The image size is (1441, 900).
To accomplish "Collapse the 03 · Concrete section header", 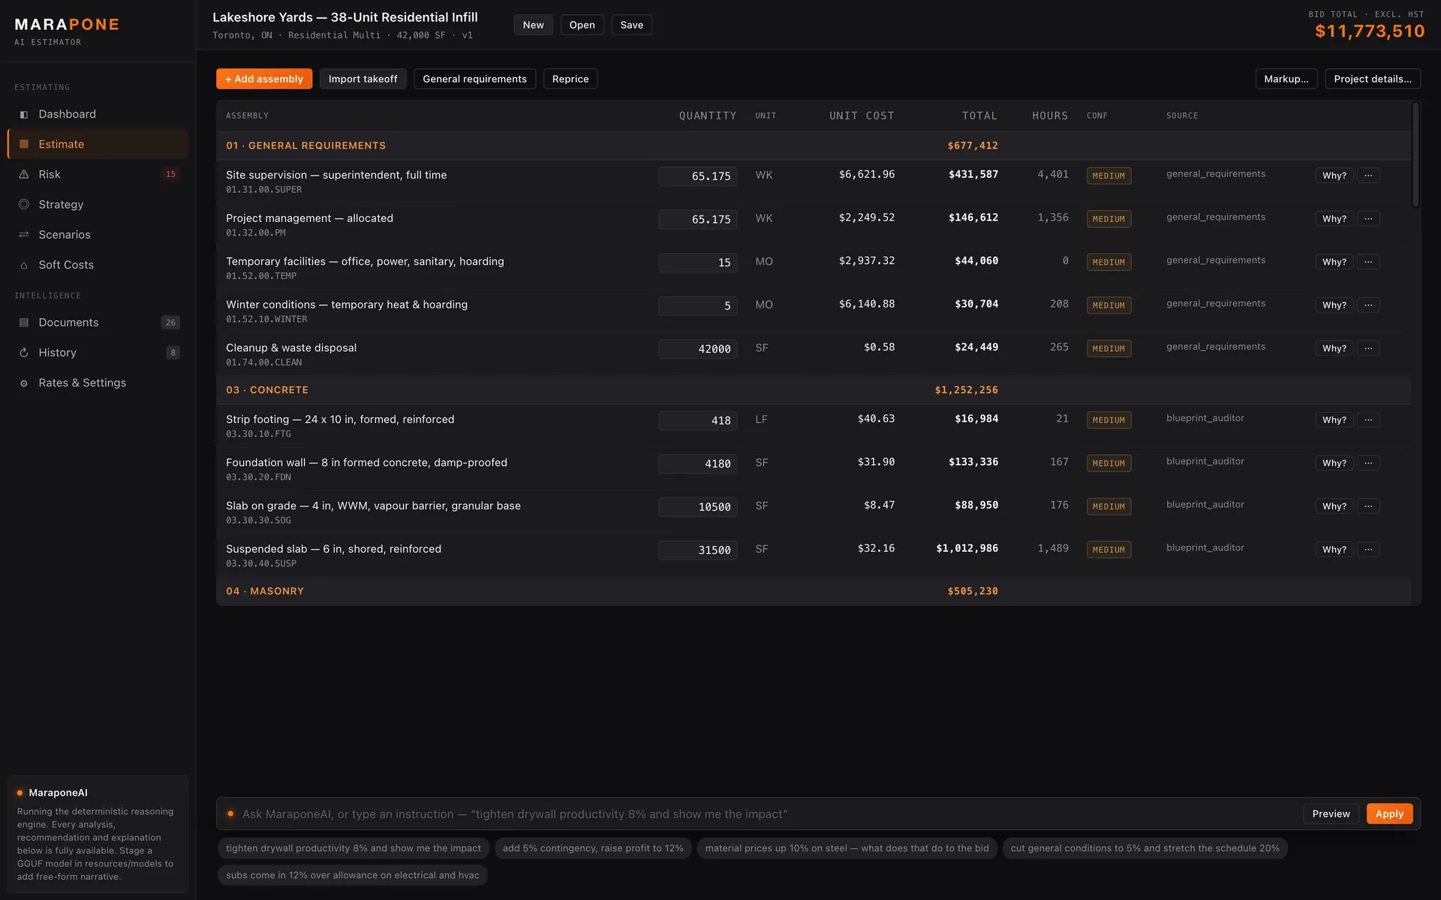I will [x=814, y=390].
